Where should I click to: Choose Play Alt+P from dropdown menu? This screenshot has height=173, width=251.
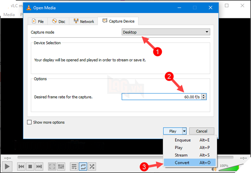pos(190,148)
